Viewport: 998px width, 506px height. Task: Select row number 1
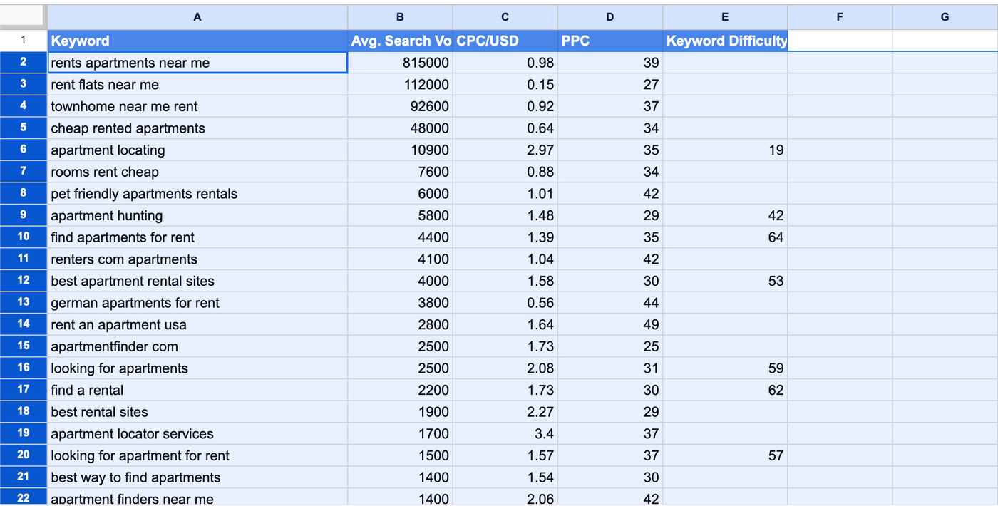(22, 40)
